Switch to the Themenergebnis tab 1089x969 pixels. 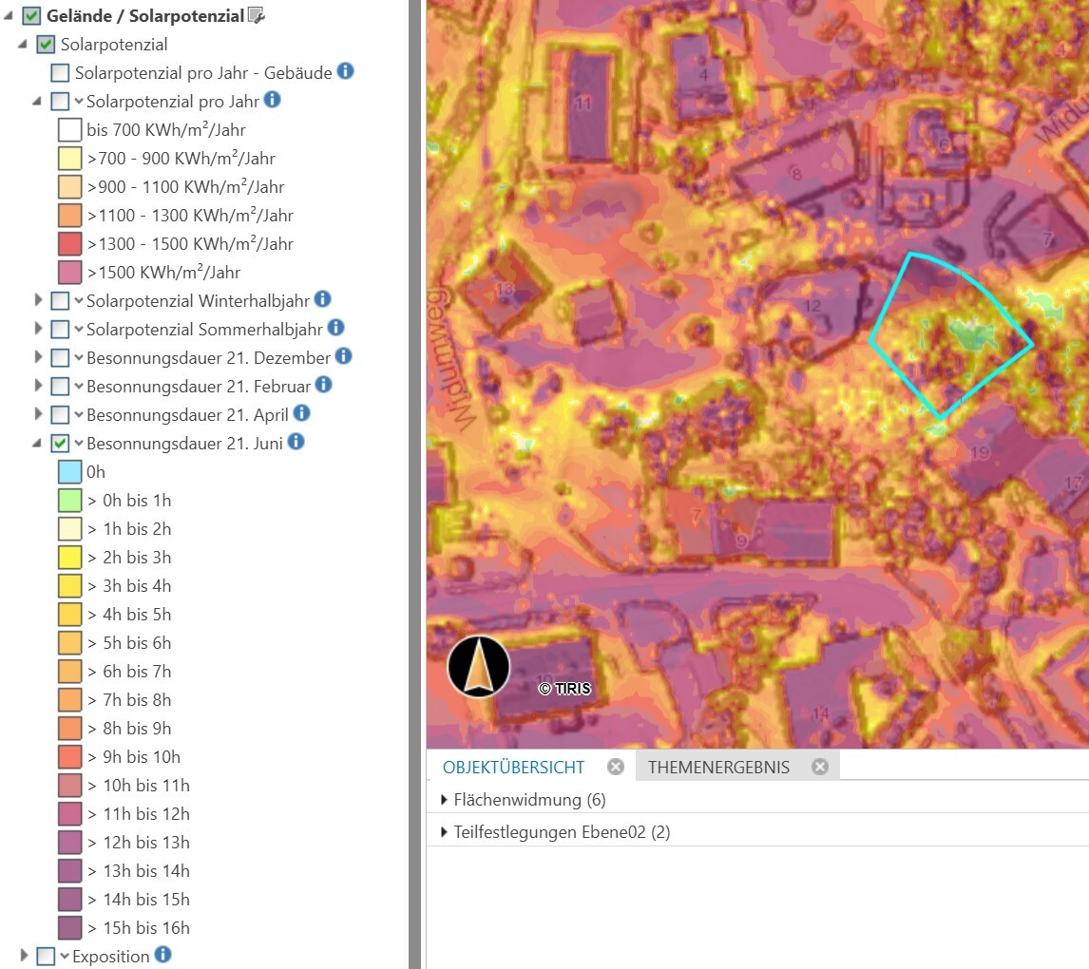click(718, 767)
